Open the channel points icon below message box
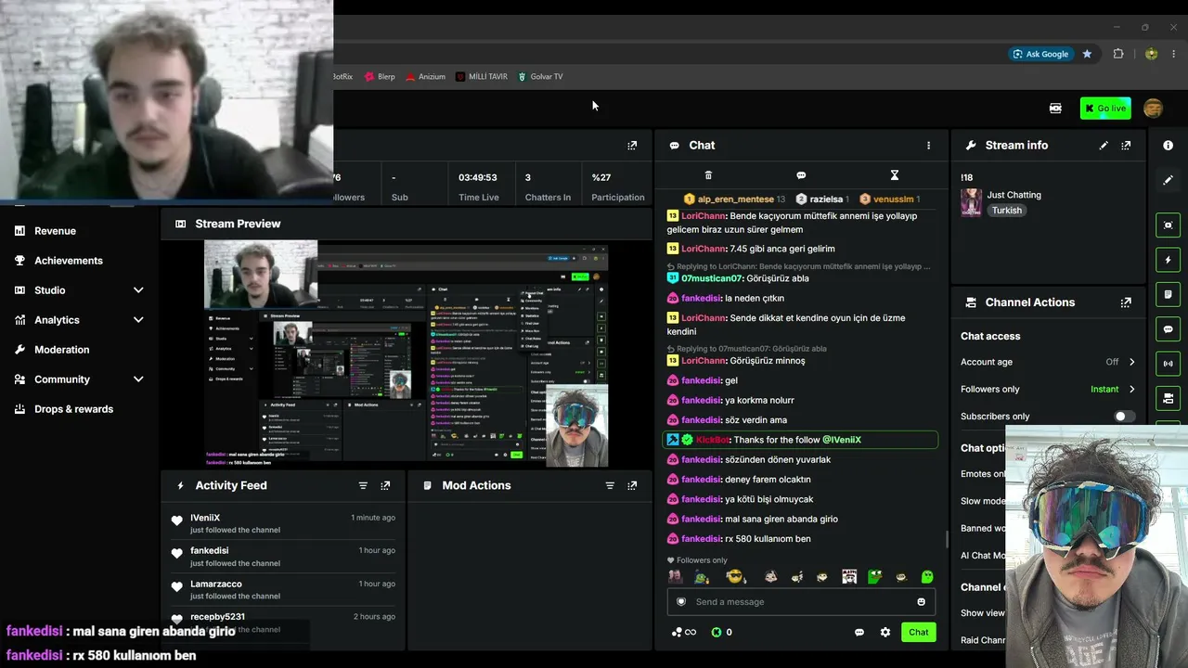The height and width of the screenshot is (668, 1188). coord(683,633)
